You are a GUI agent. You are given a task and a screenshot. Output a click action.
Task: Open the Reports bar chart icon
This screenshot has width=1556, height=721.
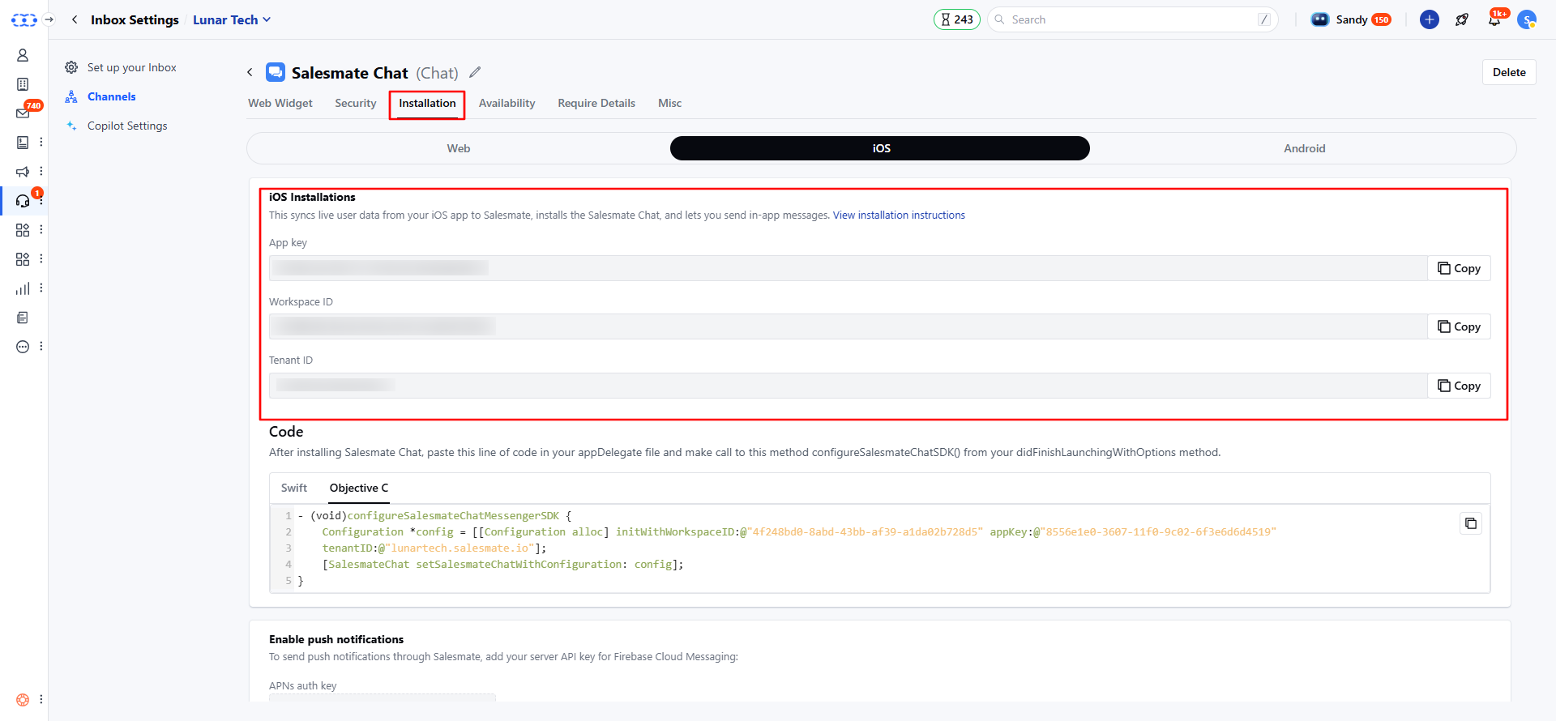(x=23, y=288)
